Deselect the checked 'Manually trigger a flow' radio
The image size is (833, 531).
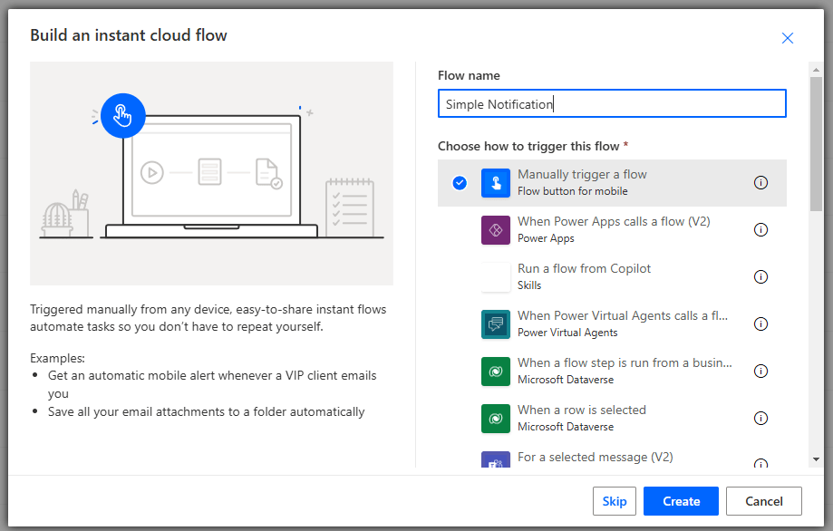coord(460,183)
